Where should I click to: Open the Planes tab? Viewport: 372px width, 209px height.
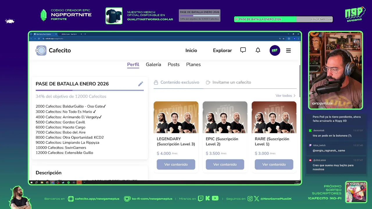click(x=193, y=64)
